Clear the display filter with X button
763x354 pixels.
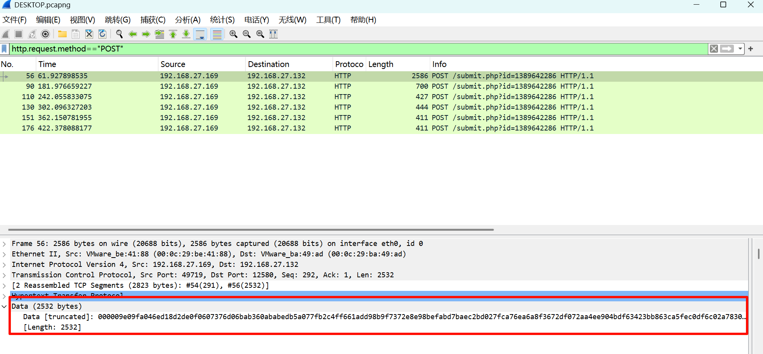(x=713, y=49)
